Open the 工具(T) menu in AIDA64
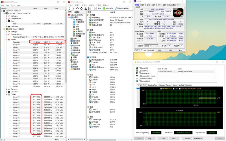 tap(99, 5)
